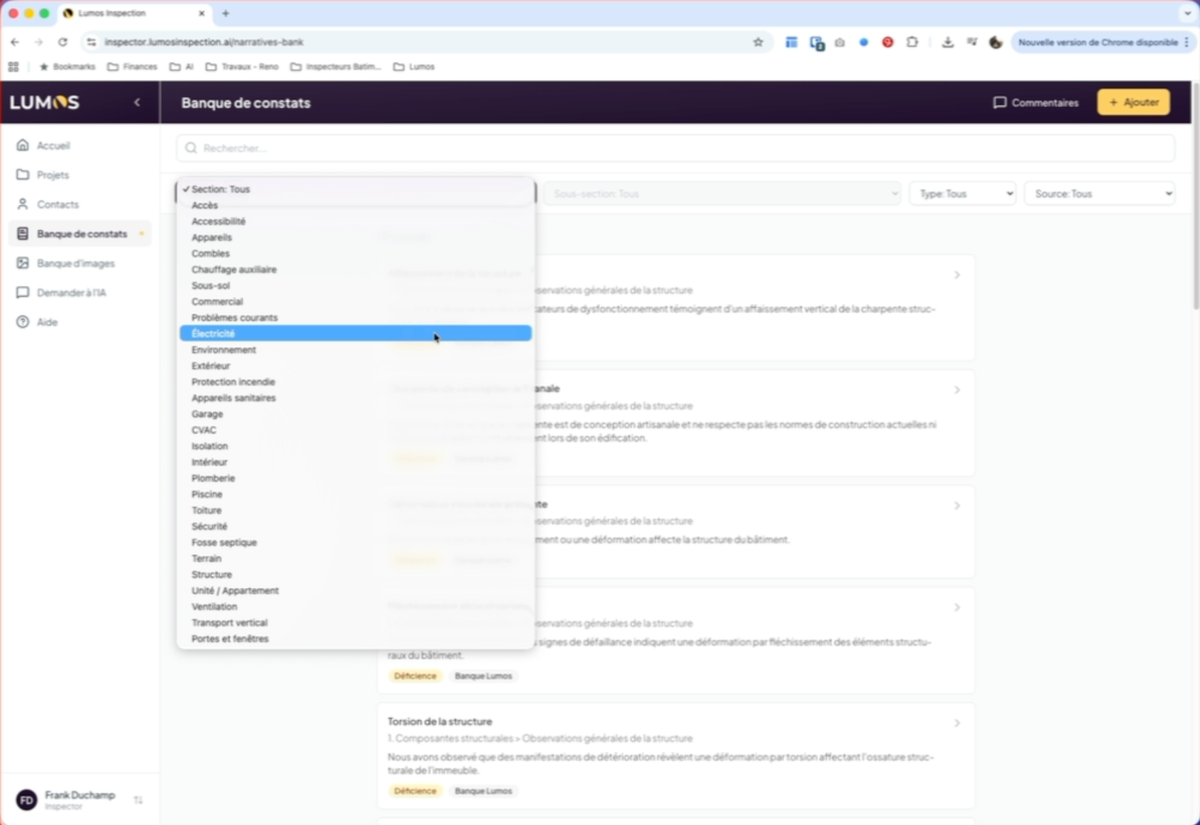Viewport: 1200px width, 825px height.
Task: Click the LUMOS logo
Action: point(44,102)
